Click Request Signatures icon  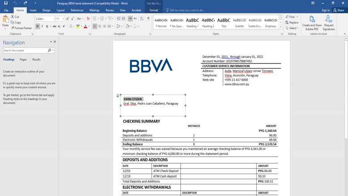click(329, 23)
